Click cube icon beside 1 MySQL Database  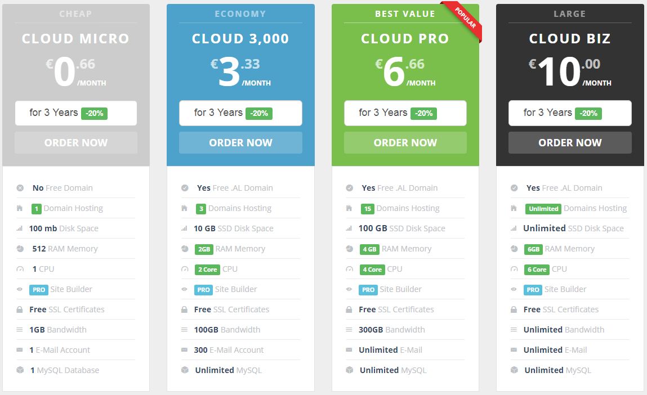[20, 370]
